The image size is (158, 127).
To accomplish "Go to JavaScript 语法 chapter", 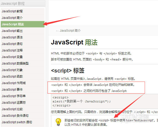I will coord(23,37).
